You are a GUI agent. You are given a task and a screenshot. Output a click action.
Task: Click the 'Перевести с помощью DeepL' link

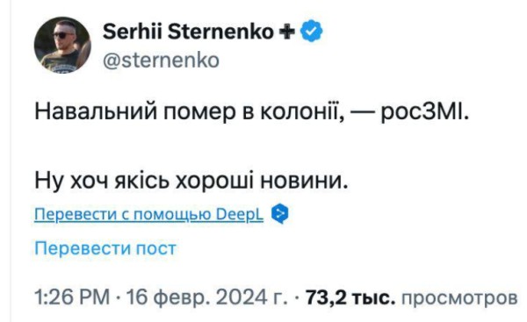(149, 214)
